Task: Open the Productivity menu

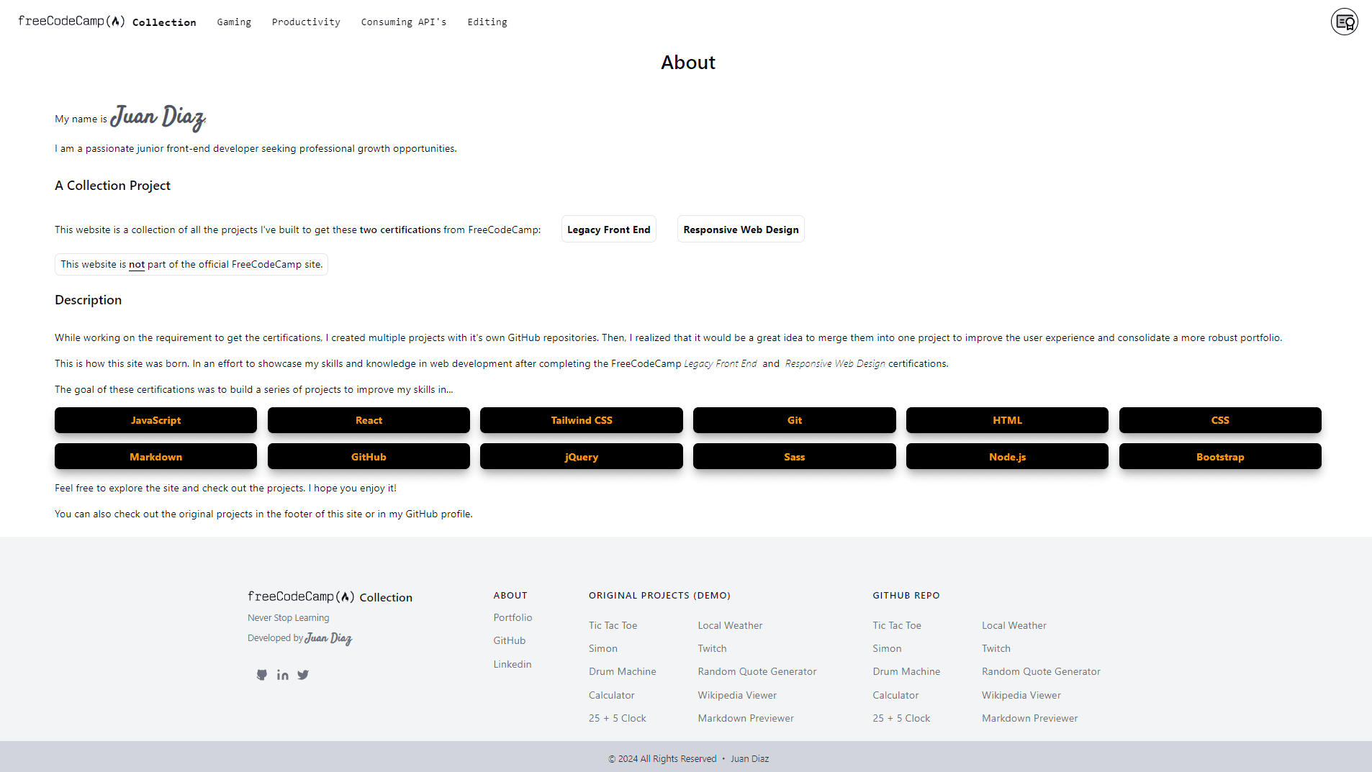Action: (x=306, y=22)
